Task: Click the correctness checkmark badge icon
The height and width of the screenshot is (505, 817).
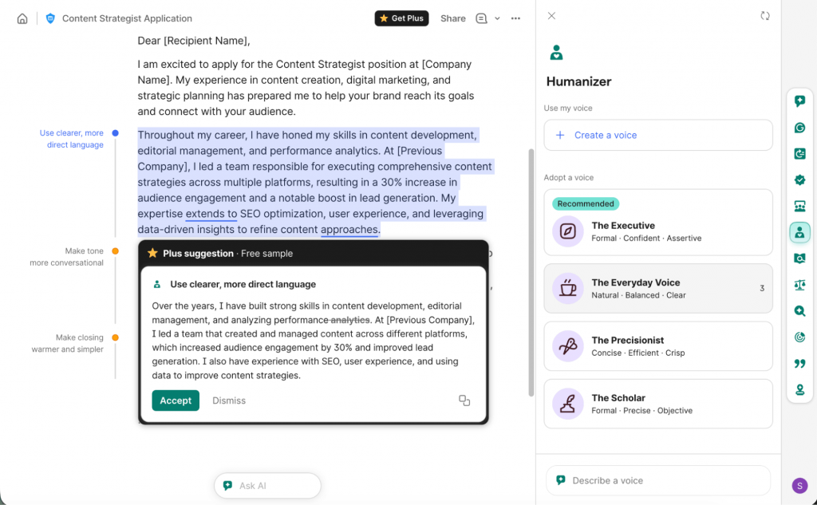Action: (x=799, y=180)
